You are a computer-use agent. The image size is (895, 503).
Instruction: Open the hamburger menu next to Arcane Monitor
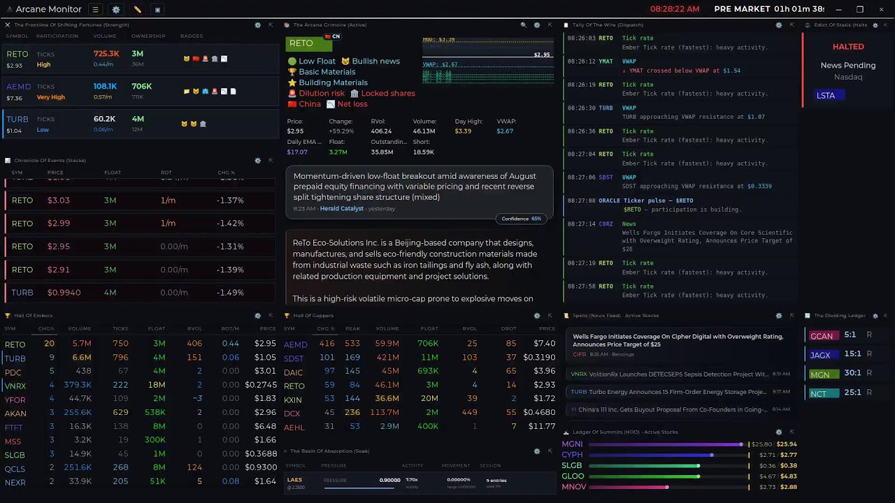coord(96,10)
